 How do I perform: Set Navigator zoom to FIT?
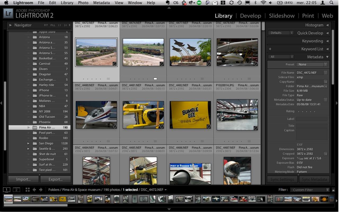coord(46,25)
